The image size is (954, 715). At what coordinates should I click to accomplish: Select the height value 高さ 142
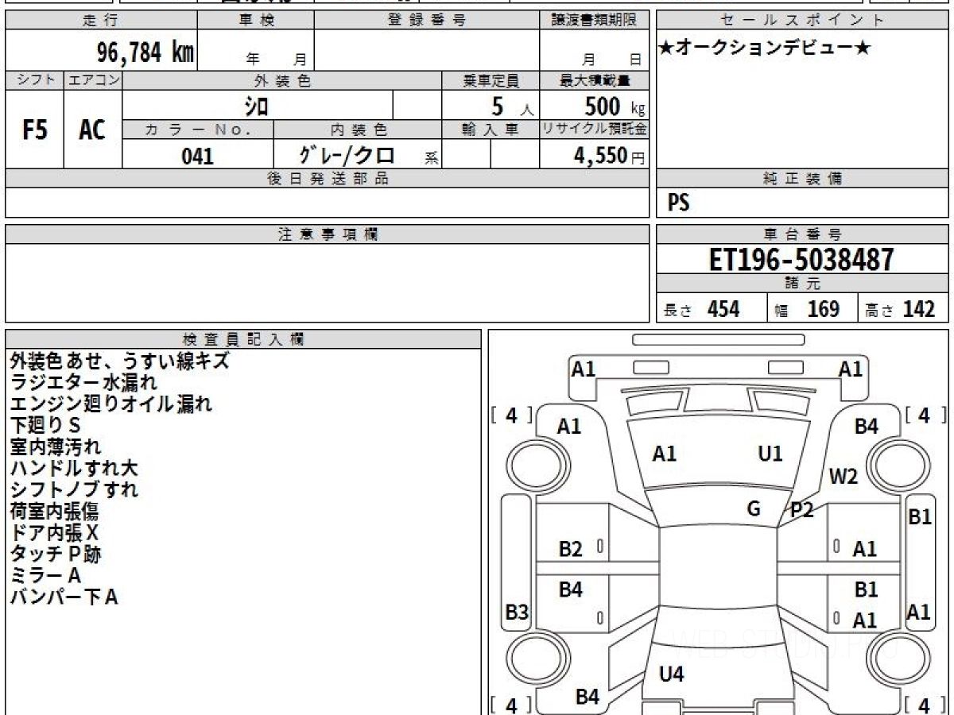(901, 310)
